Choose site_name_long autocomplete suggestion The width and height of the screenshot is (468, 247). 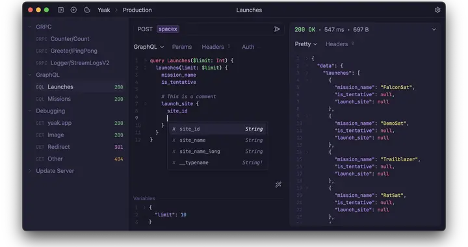point(218,151)
